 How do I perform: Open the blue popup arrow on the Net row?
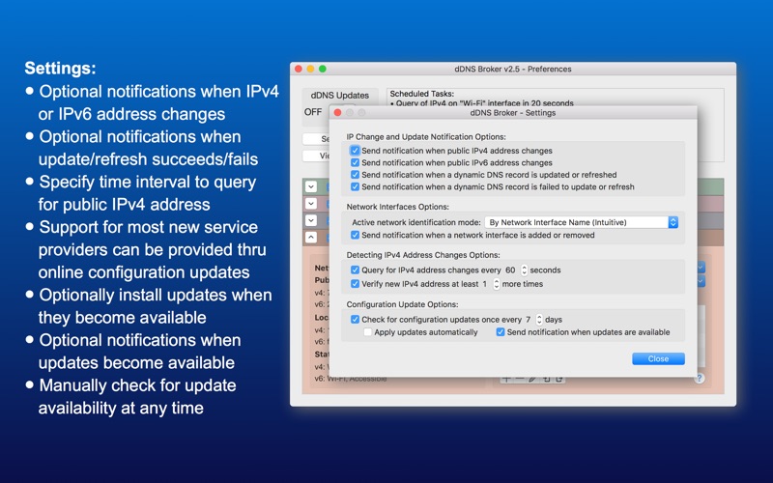(x=701, y=268)
